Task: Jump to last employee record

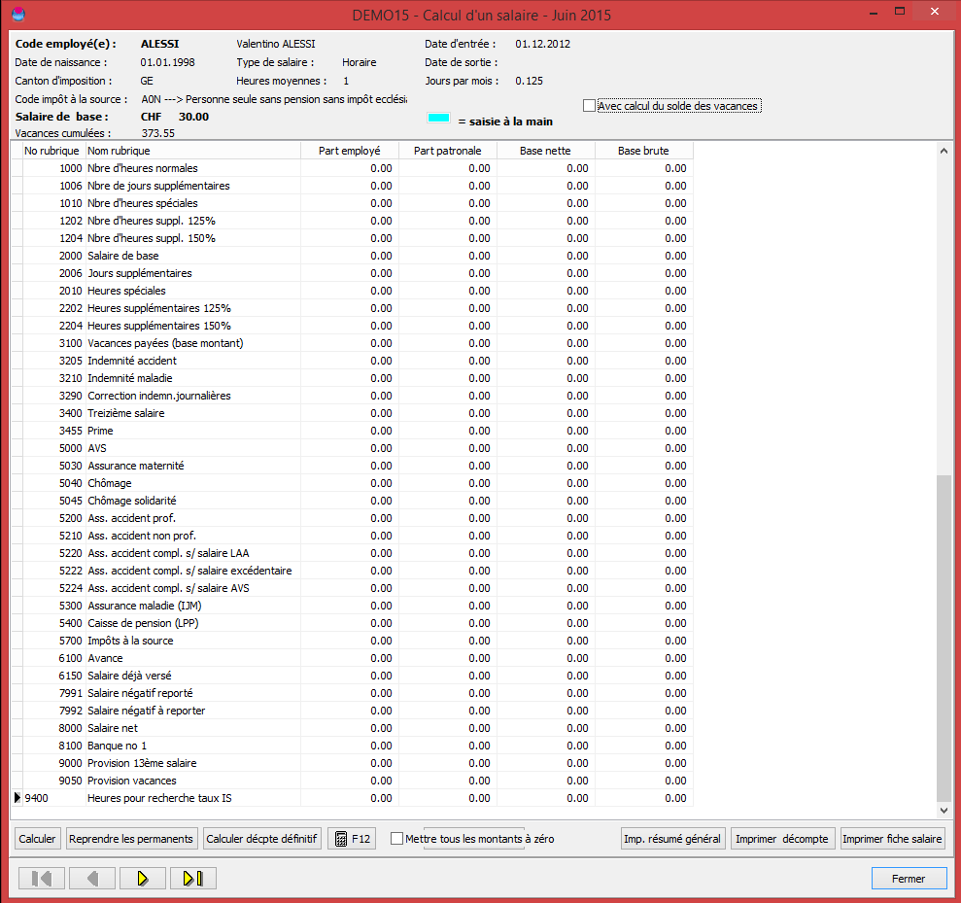Action: [193, 879]
